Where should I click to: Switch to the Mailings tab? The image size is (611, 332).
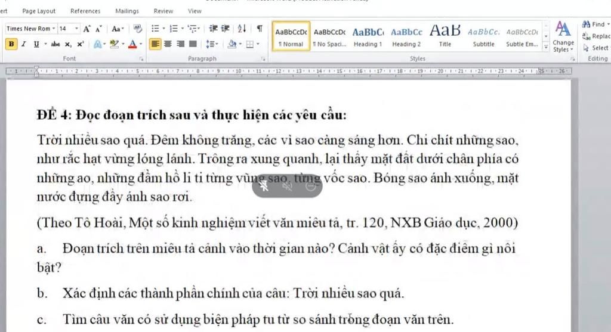(127, 11)
